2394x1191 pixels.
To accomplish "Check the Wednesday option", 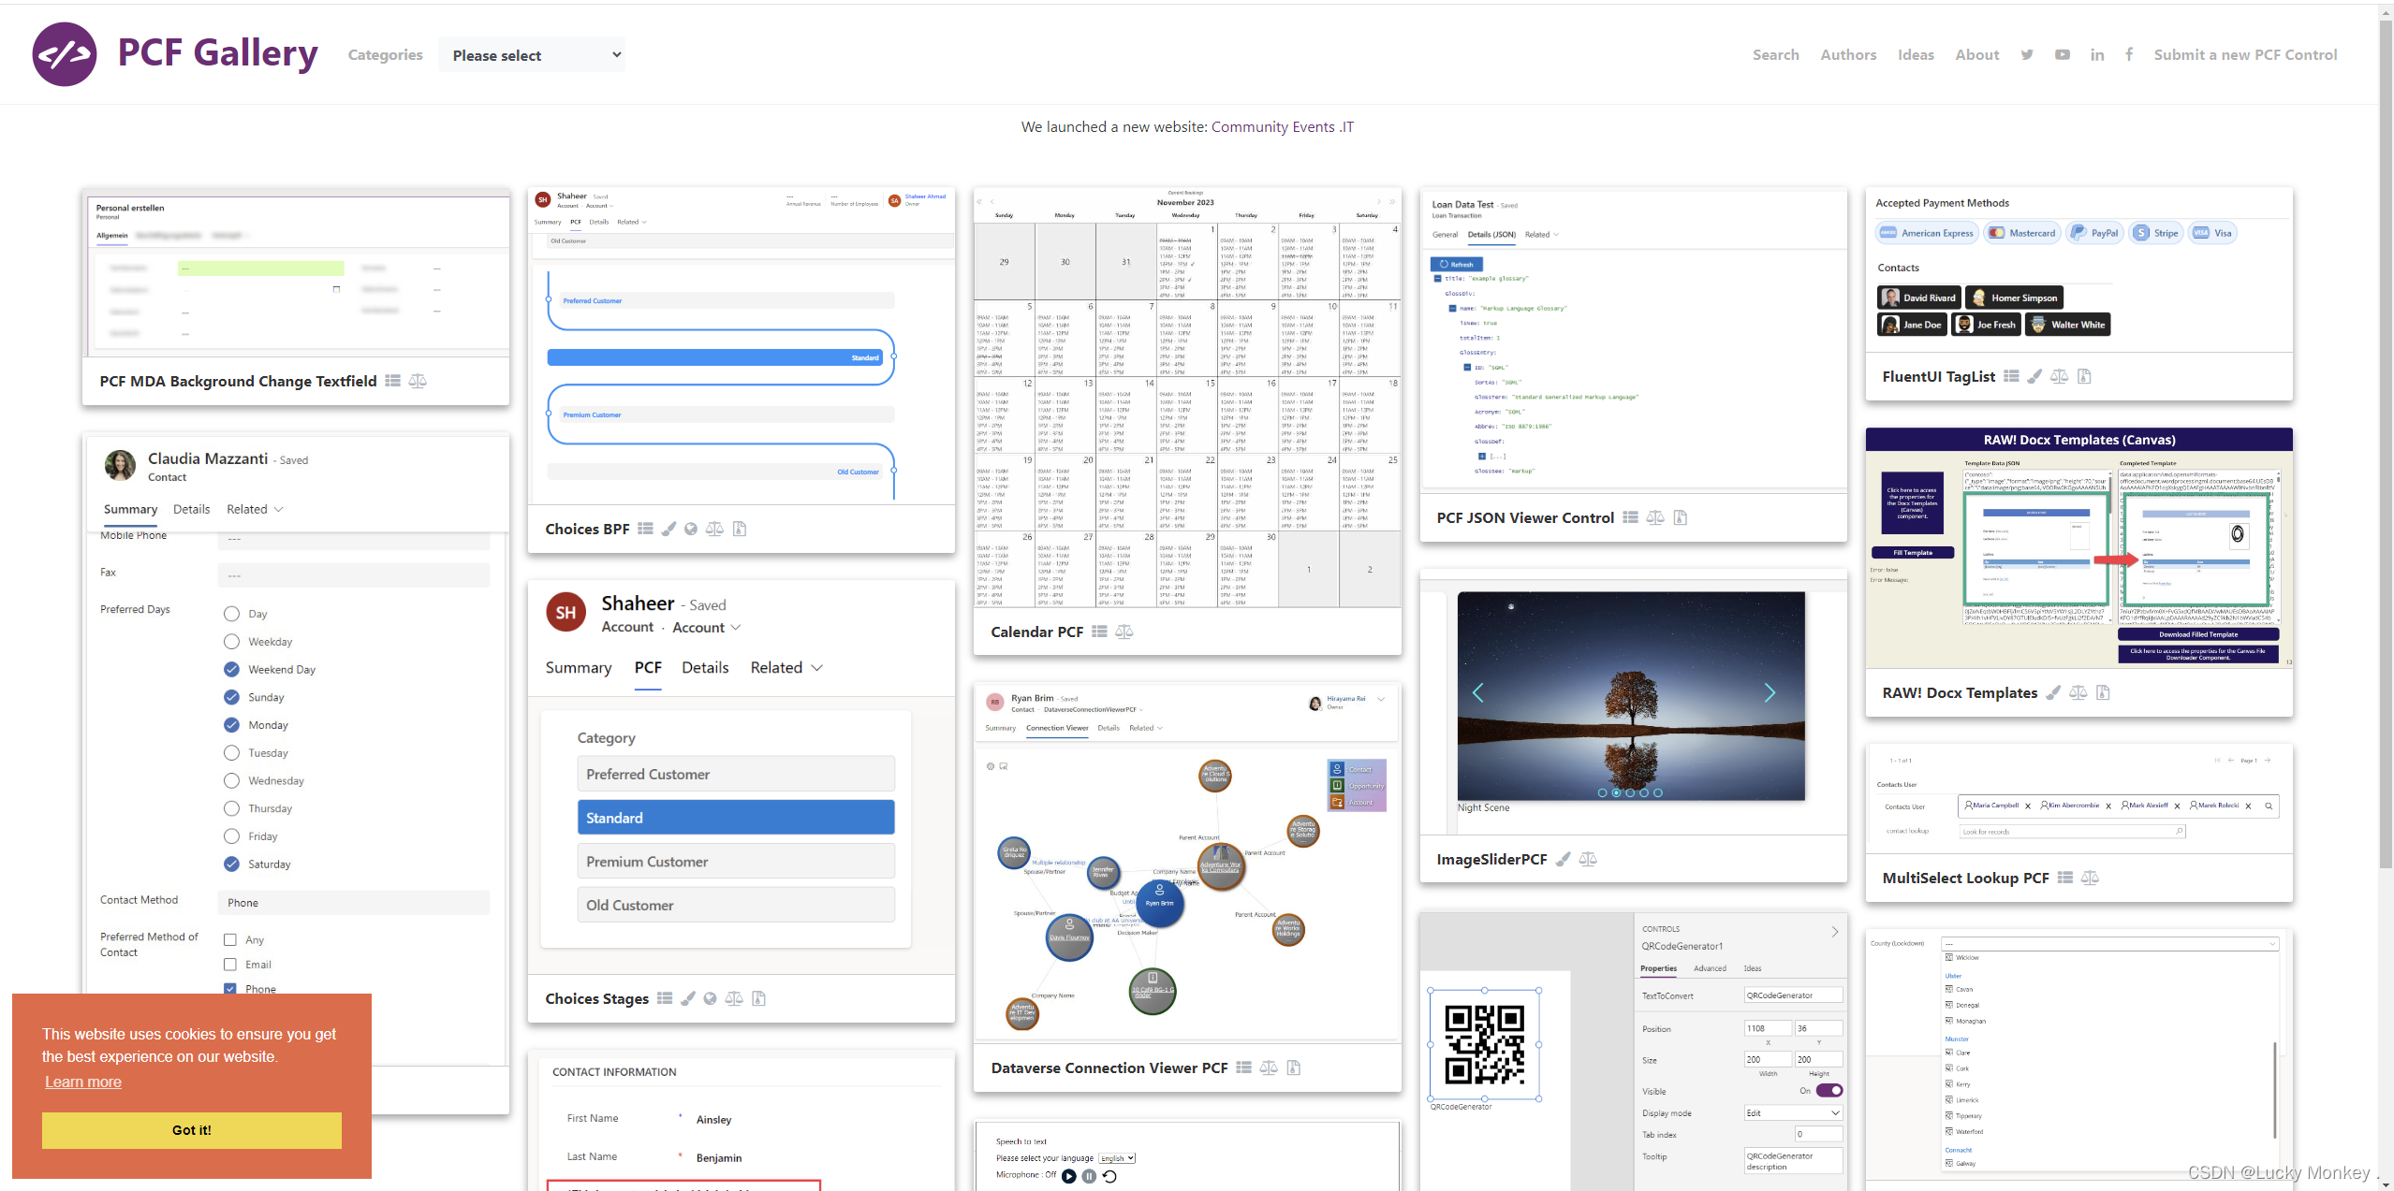I will [x=231, y=780].
